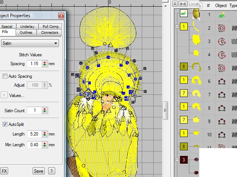Click the object type icon in row 6

click(x=221, y=81)
